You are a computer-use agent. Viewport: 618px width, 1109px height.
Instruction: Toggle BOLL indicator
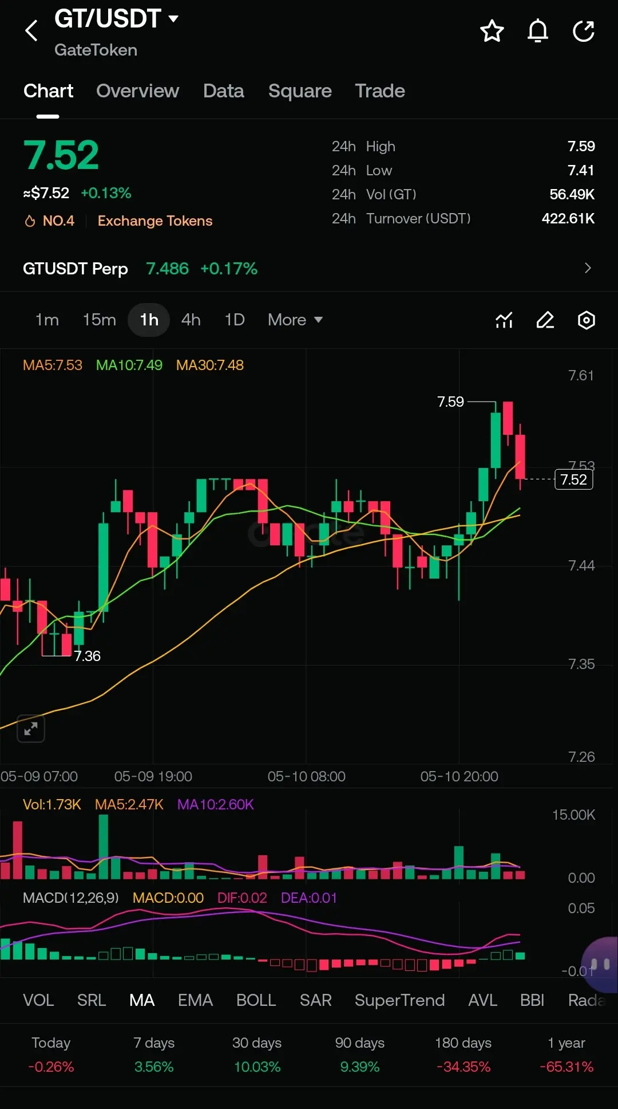pos(256,1000)
